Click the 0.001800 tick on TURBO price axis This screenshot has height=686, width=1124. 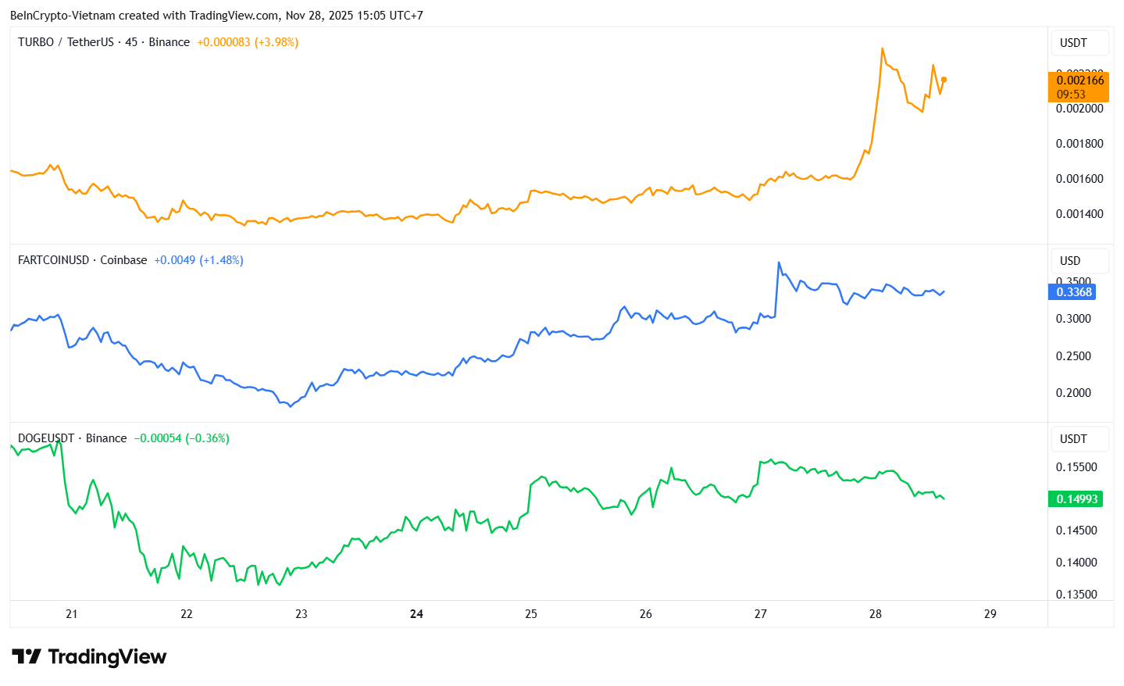coord(1079,144)
